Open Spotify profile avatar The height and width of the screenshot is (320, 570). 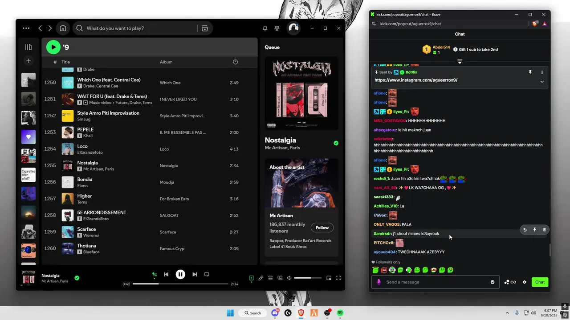tap(293, 28)
